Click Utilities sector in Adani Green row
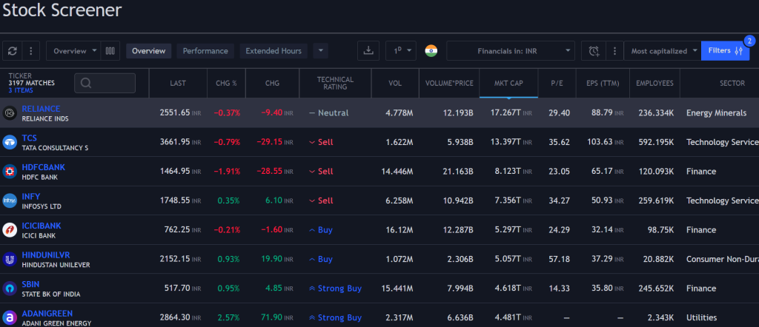Viewport: 759px width, 327px height. tap(701, 317)
